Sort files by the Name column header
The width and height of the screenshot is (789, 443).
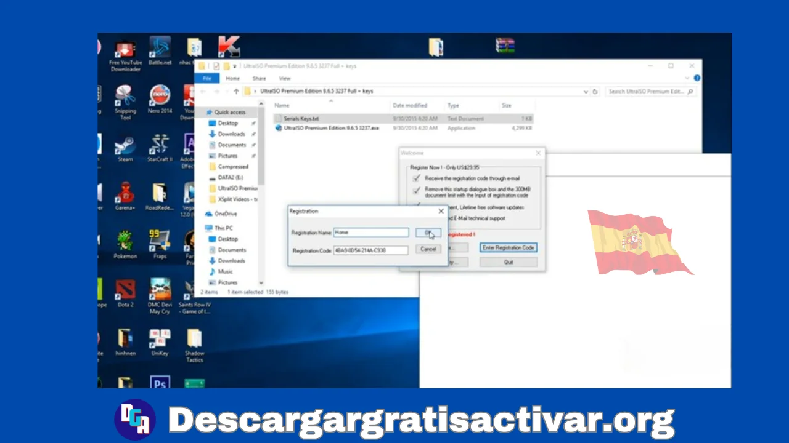282,106
